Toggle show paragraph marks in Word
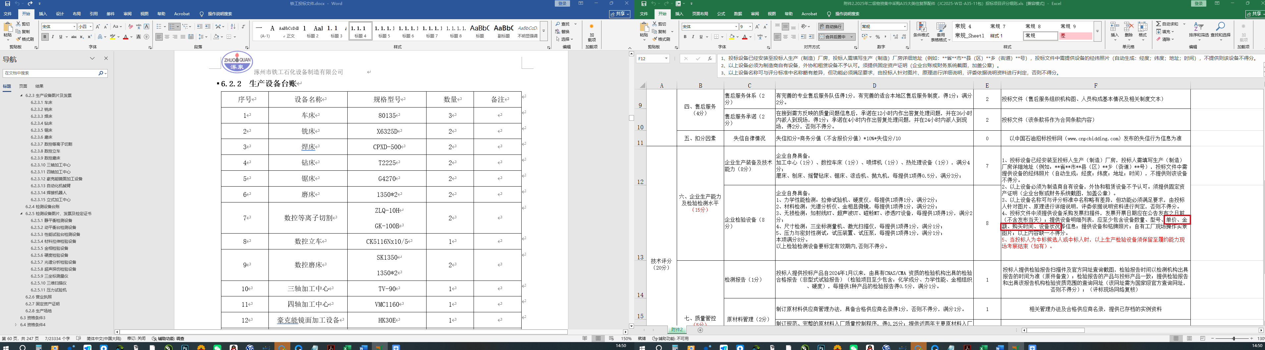The image size is (1265, 350). click(244, 26)
